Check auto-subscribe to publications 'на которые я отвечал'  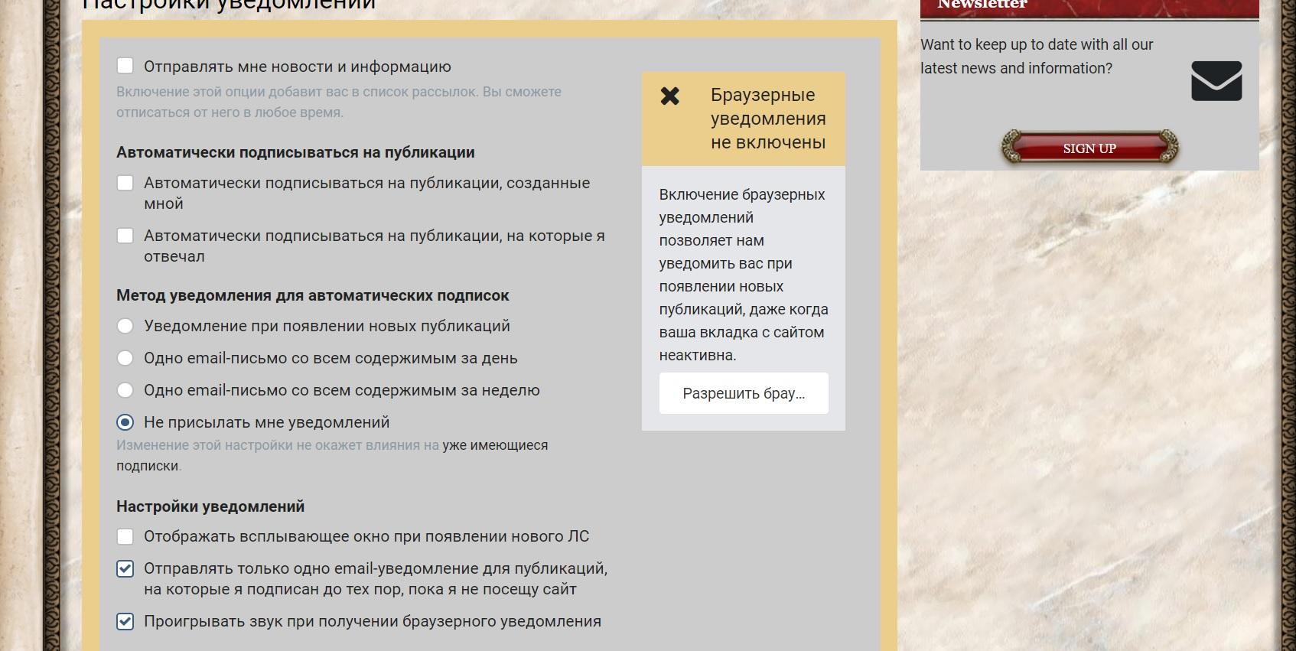125,236
